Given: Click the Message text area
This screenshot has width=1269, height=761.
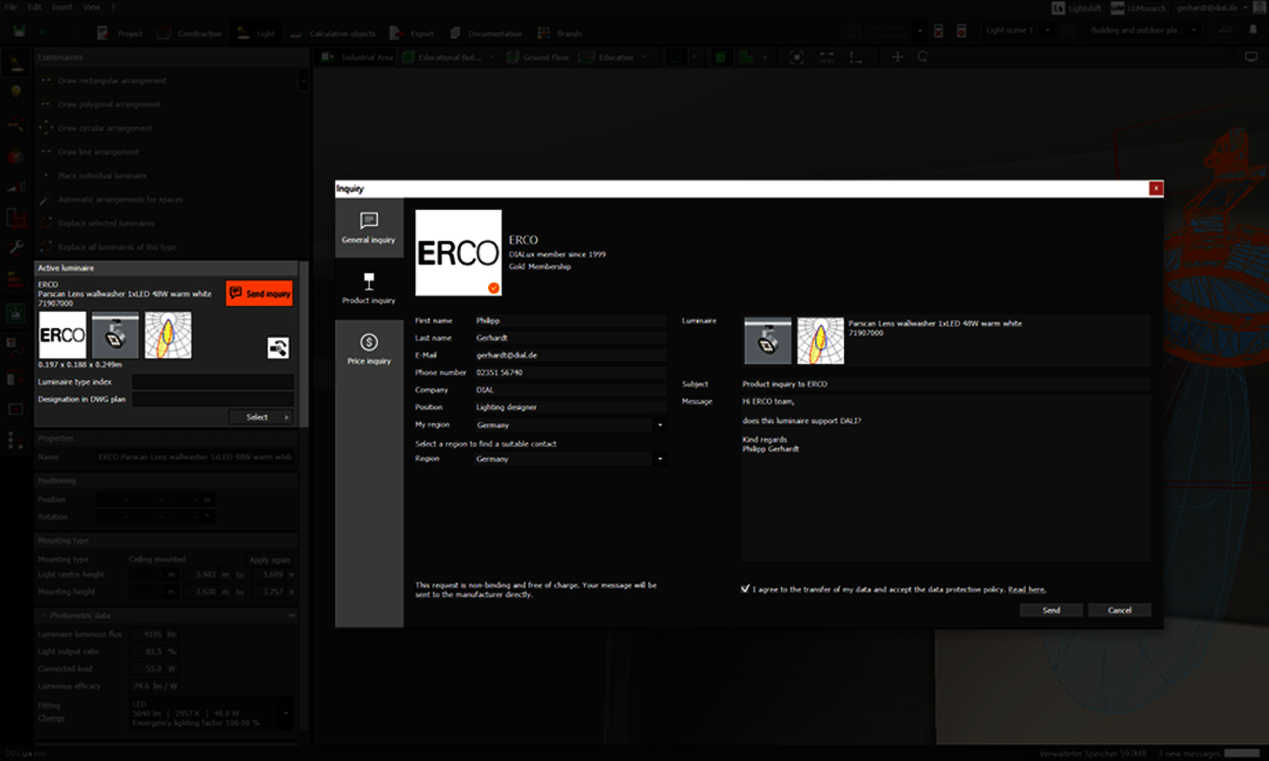Looking at the screenshot, I should pos(945,478).
